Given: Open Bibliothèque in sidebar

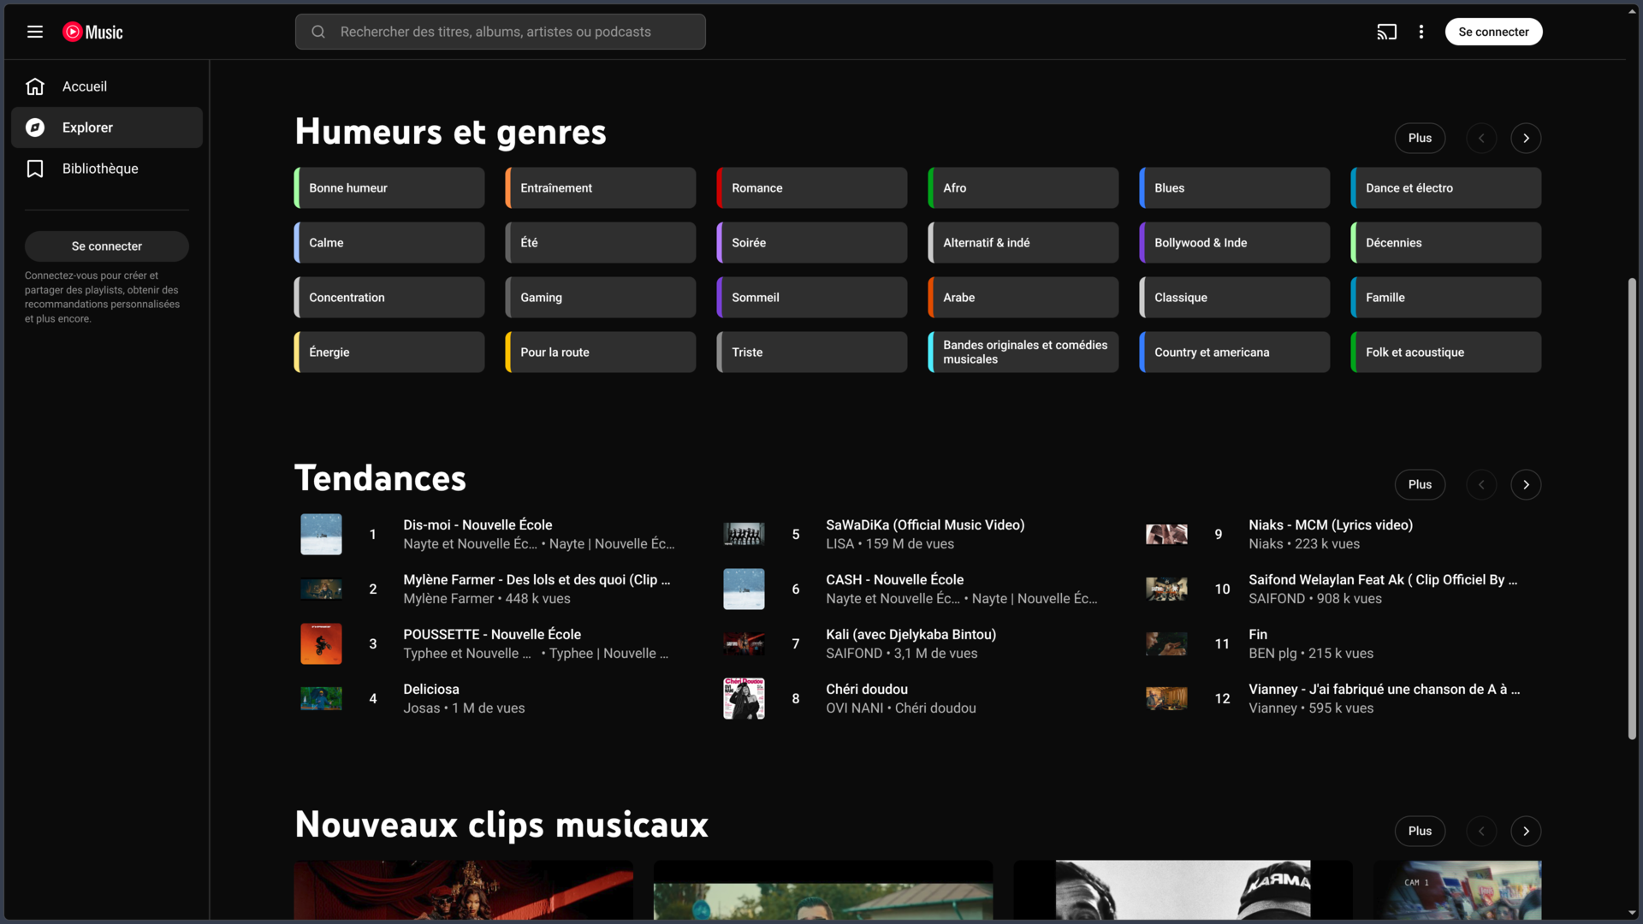Looking at the screenshot, I should tap(107, 169).
